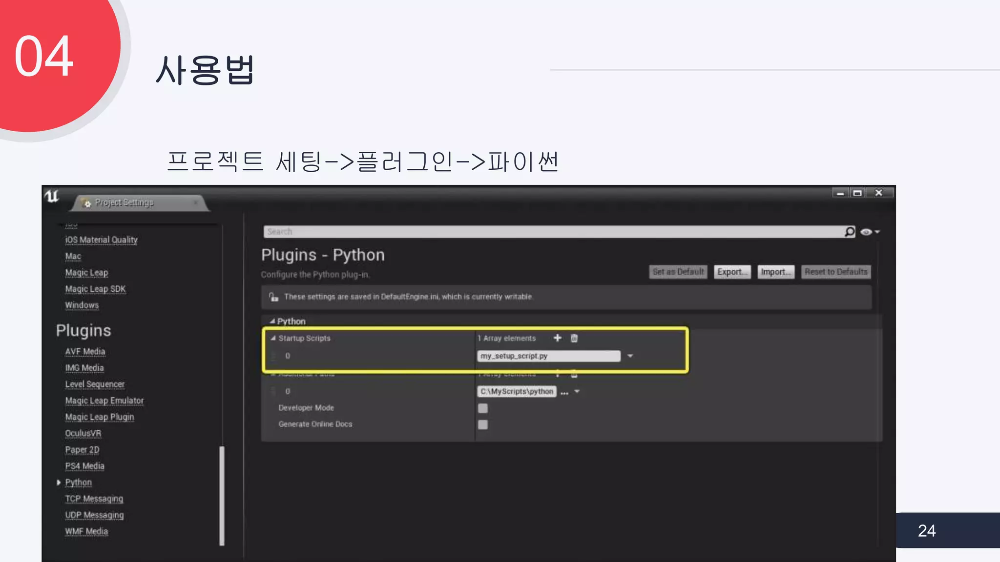The height and width of the screenshot is (562, 1000).
Task: Open IMG Media plugin settings
Action: pos(84,368)
